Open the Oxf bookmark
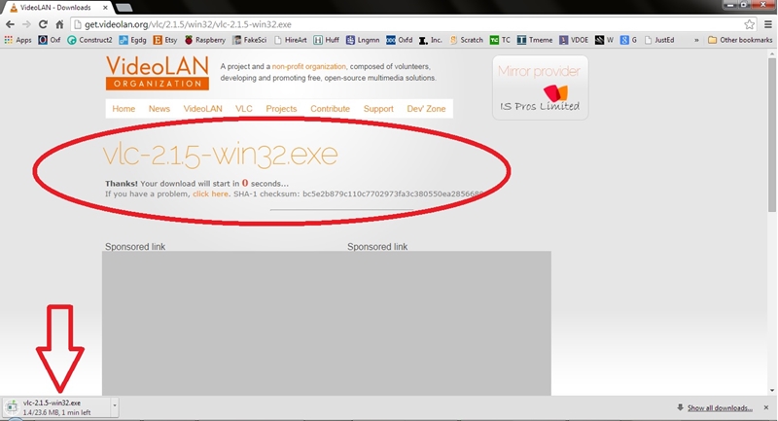This screenshot has height=421, width=778. (x=50, y=40)
